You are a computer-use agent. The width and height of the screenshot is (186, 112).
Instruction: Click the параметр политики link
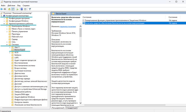(x=68, y=26)
